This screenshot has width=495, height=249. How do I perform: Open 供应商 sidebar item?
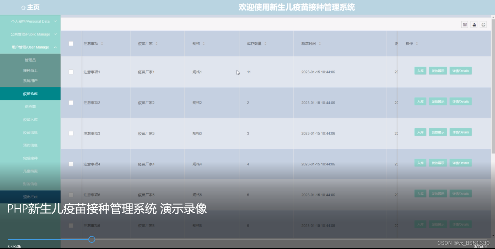click(30, 107)
